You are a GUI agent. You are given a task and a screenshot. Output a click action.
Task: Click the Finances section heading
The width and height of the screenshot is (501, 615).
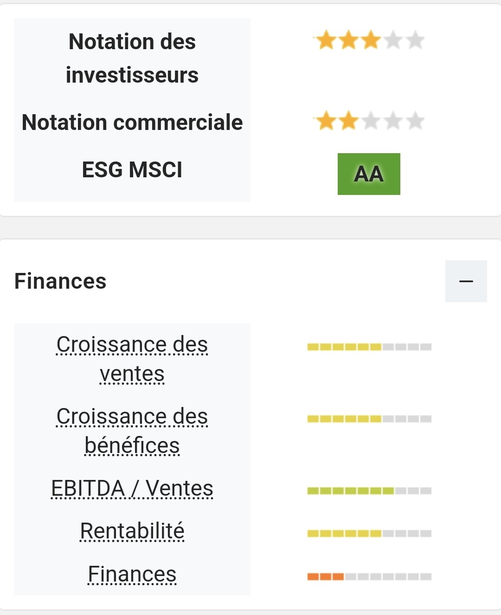60,281
